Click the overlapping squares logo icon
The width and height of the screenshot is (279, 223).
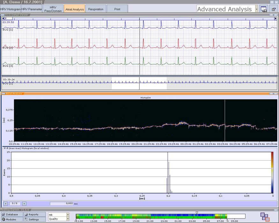coord(265,217)
